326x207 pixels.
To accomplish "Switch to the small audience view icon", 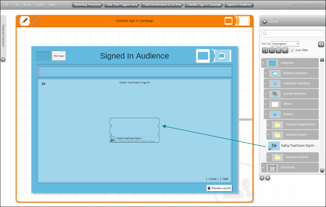I will pos(222,56).
